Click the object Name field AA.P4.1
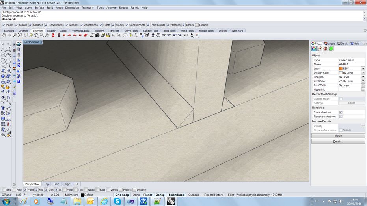The height and width of the screenshot is (206, 367). point(352,64)
